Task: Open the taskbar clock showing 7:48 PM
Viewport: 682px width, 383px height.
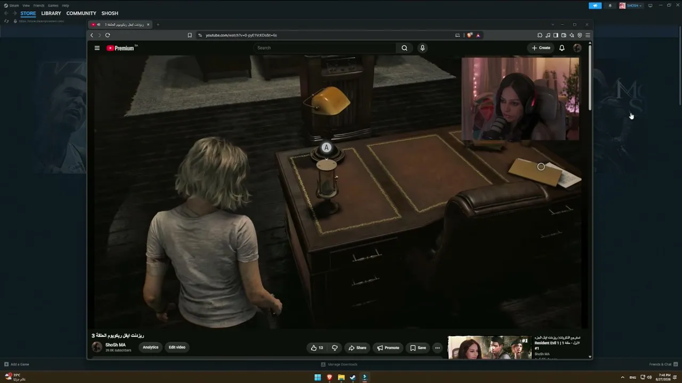Action: point(664,377)
